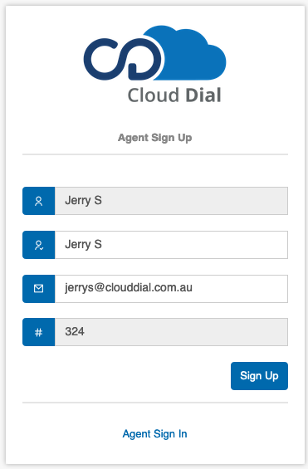Click the dark blue infinity-shaped CD logo mark
Viewport: 308px width, 469px height.
123,59
